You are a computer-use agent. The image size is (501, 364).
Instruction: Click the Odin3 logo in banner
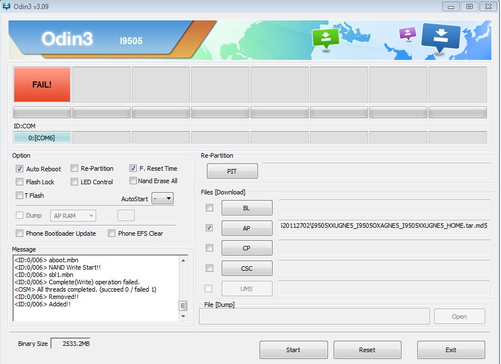(x=67, y=38)
